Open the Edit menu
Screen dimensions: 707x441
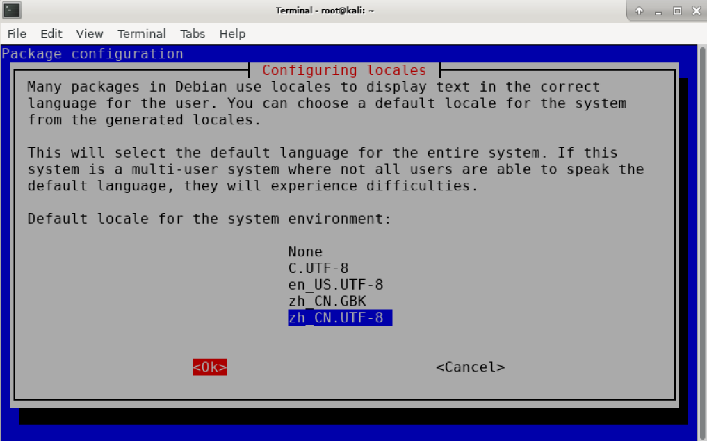(x=51, y=33)
